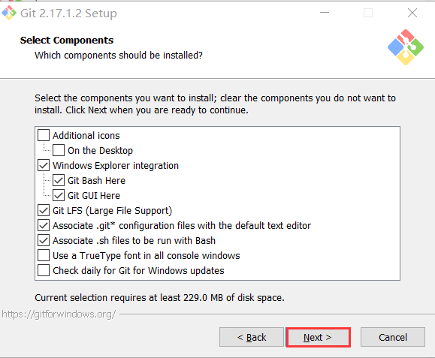Uncheck Windows Explorer integration
Screen dimensions: 435x358
click(x=44, y=165)
